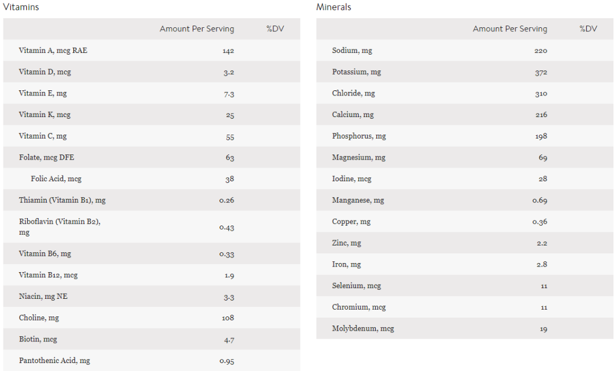Click Amount Per Serving header in Vitamins table
The image size is (614, 371).
point(197,29)
